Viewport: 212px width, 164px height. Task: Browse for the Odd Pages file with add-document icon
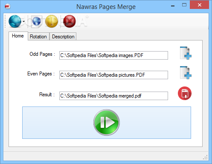click(x=186, y=53)
